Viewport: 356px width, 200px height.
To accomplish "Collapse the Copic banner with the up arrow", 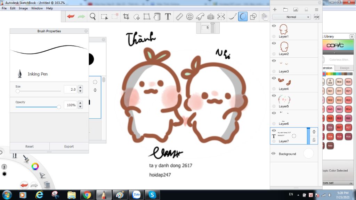I will tap(334, 53).
